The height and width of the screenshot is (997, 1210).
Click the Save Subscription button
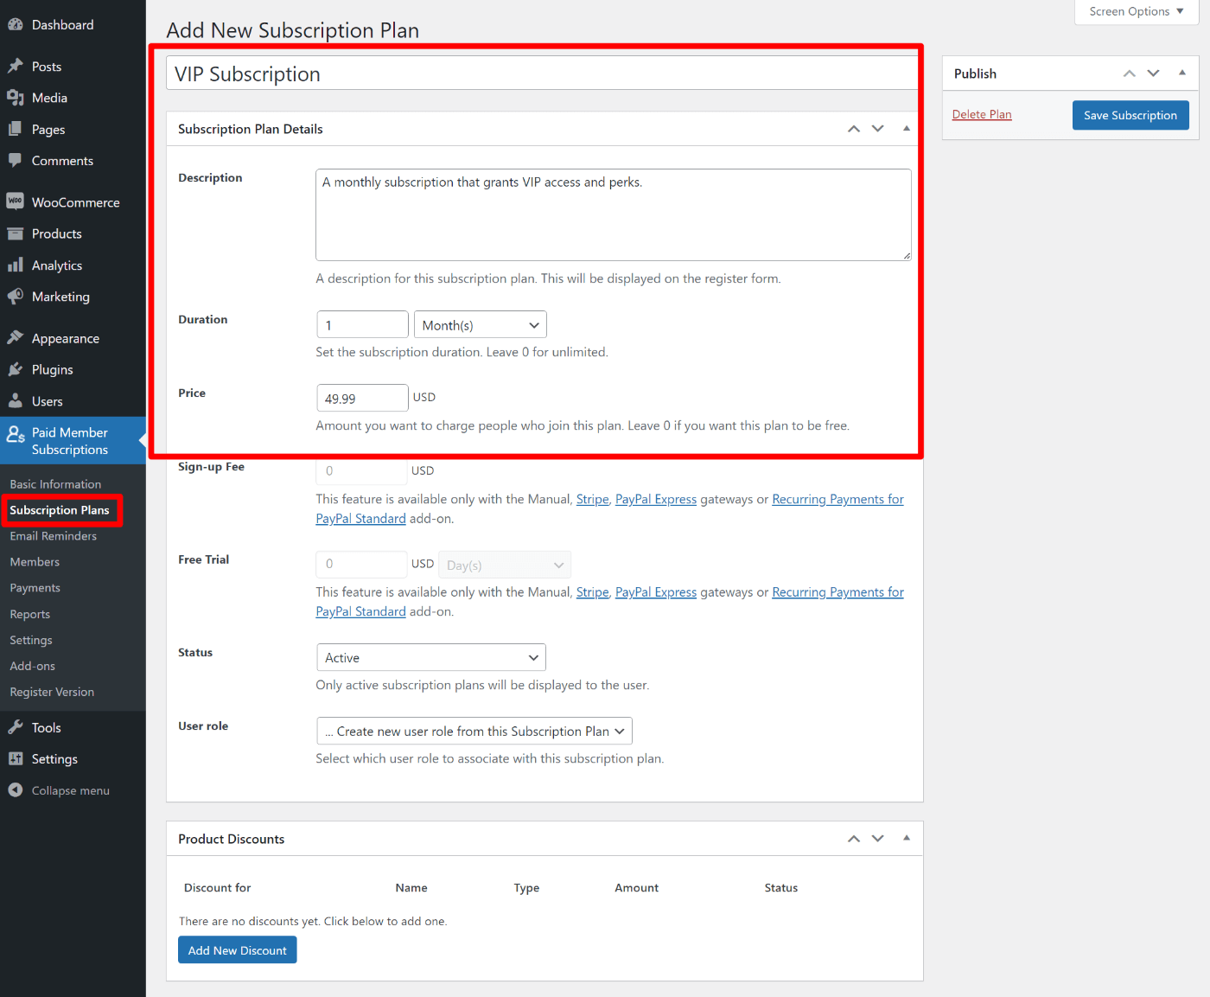coord(1130,115)
